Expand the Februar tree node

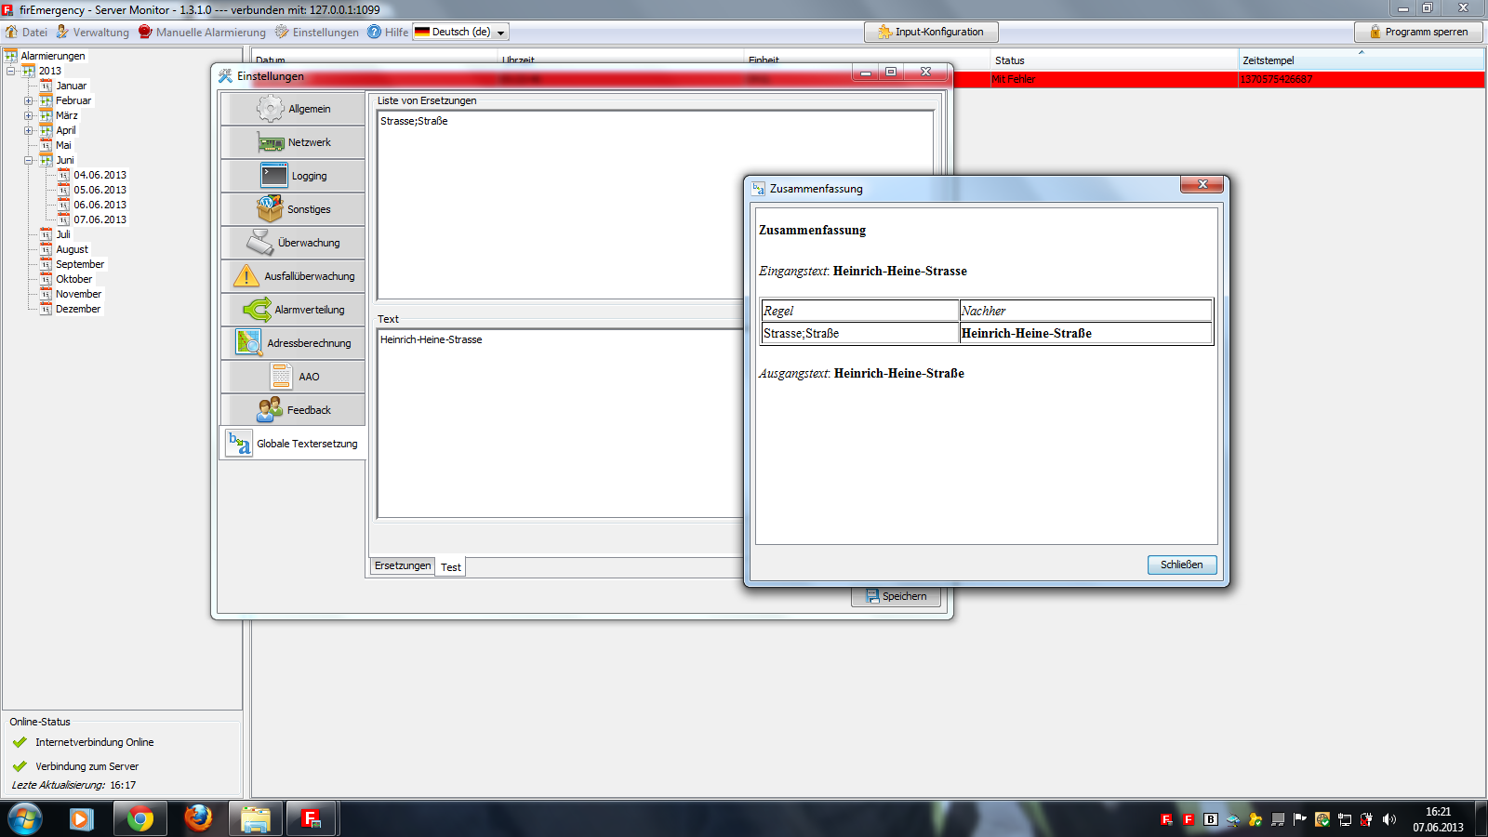coord(29,100)
